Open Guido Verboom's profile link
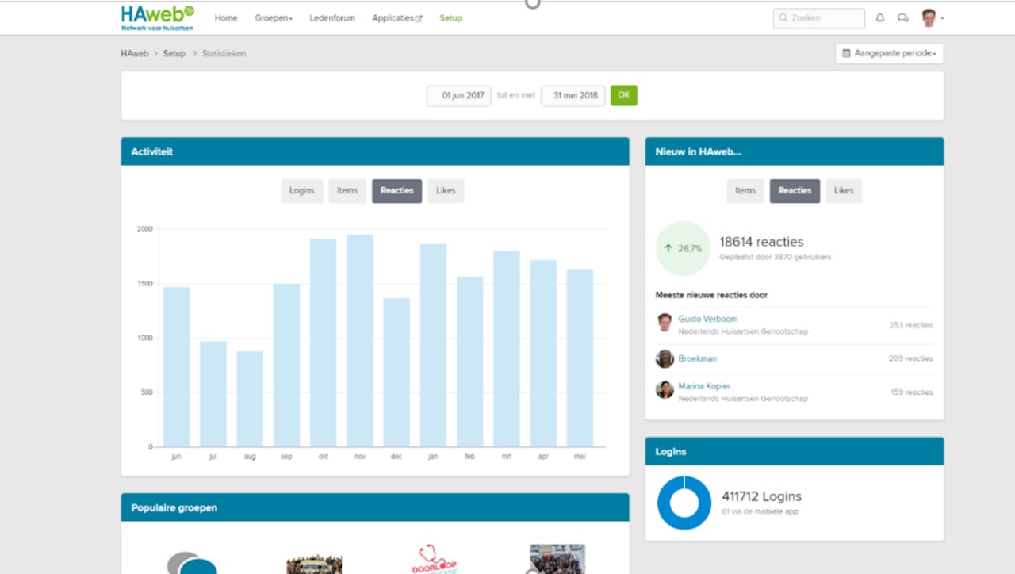This screenshot has width=1015, height=574. click(709, 319)
